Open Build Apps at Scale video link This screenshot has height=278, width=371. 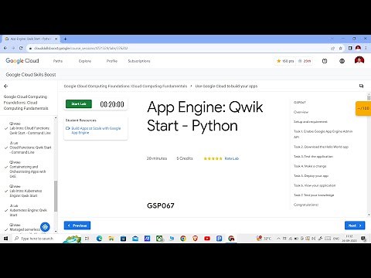(96, 131)
